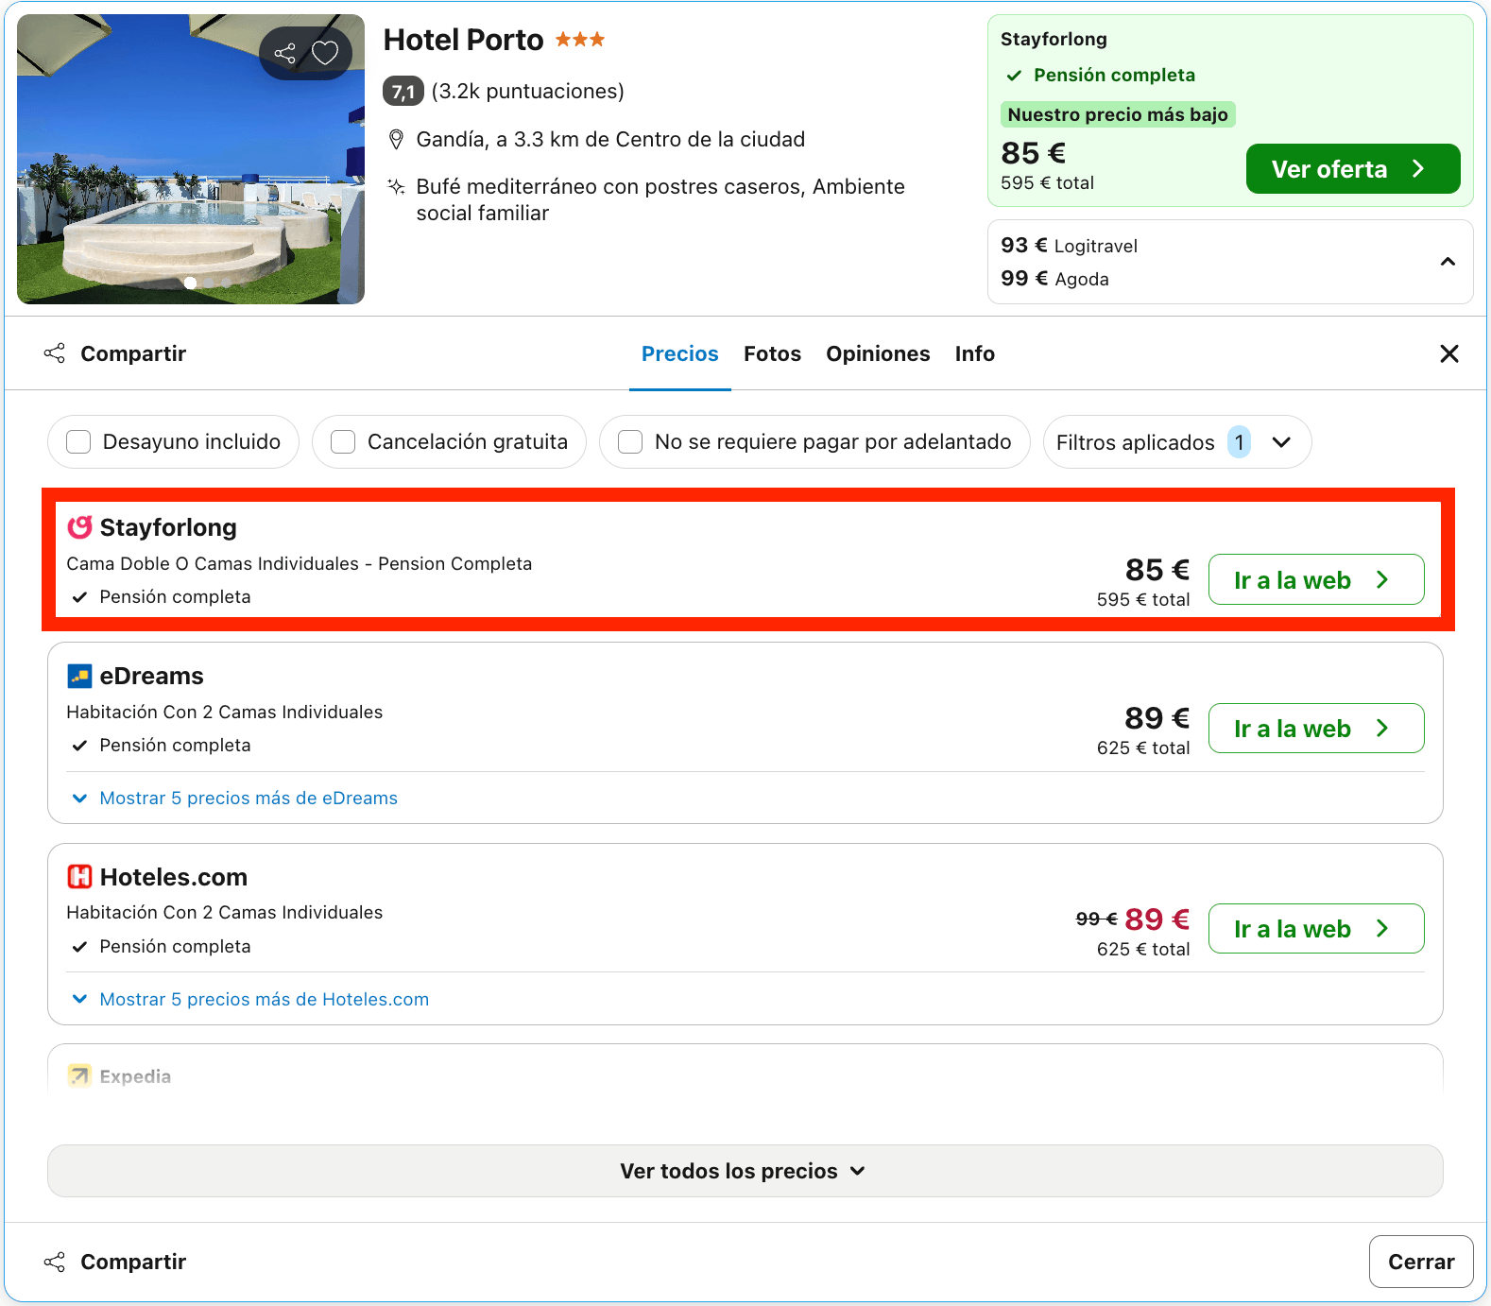The image size is (1491, 1306).
Task: Enable the Desayuno incluido checkbox
Action: click(78, 442)
